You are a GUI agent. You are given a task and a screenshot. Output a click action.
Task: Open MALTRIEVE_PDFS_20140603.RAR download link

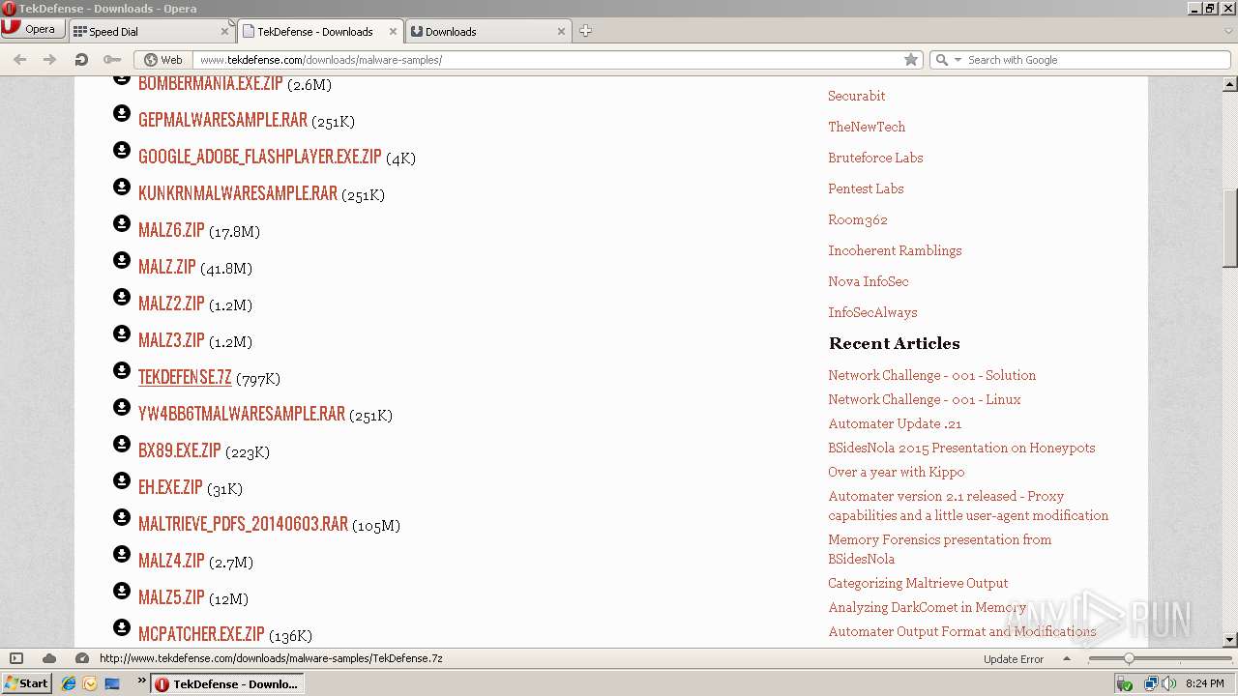[243, 524]
